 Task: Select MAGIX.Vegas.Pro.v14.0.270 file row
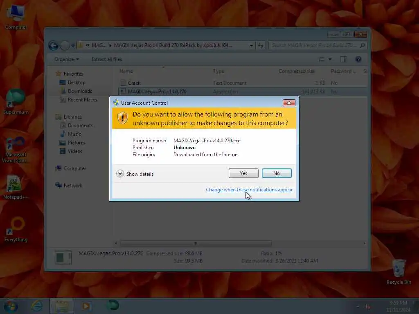click(243, 91)
